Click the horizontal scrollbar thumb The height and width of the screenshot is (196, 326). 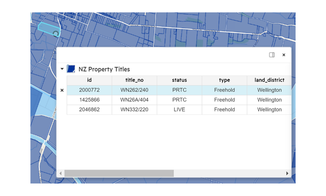pos(119,173)
